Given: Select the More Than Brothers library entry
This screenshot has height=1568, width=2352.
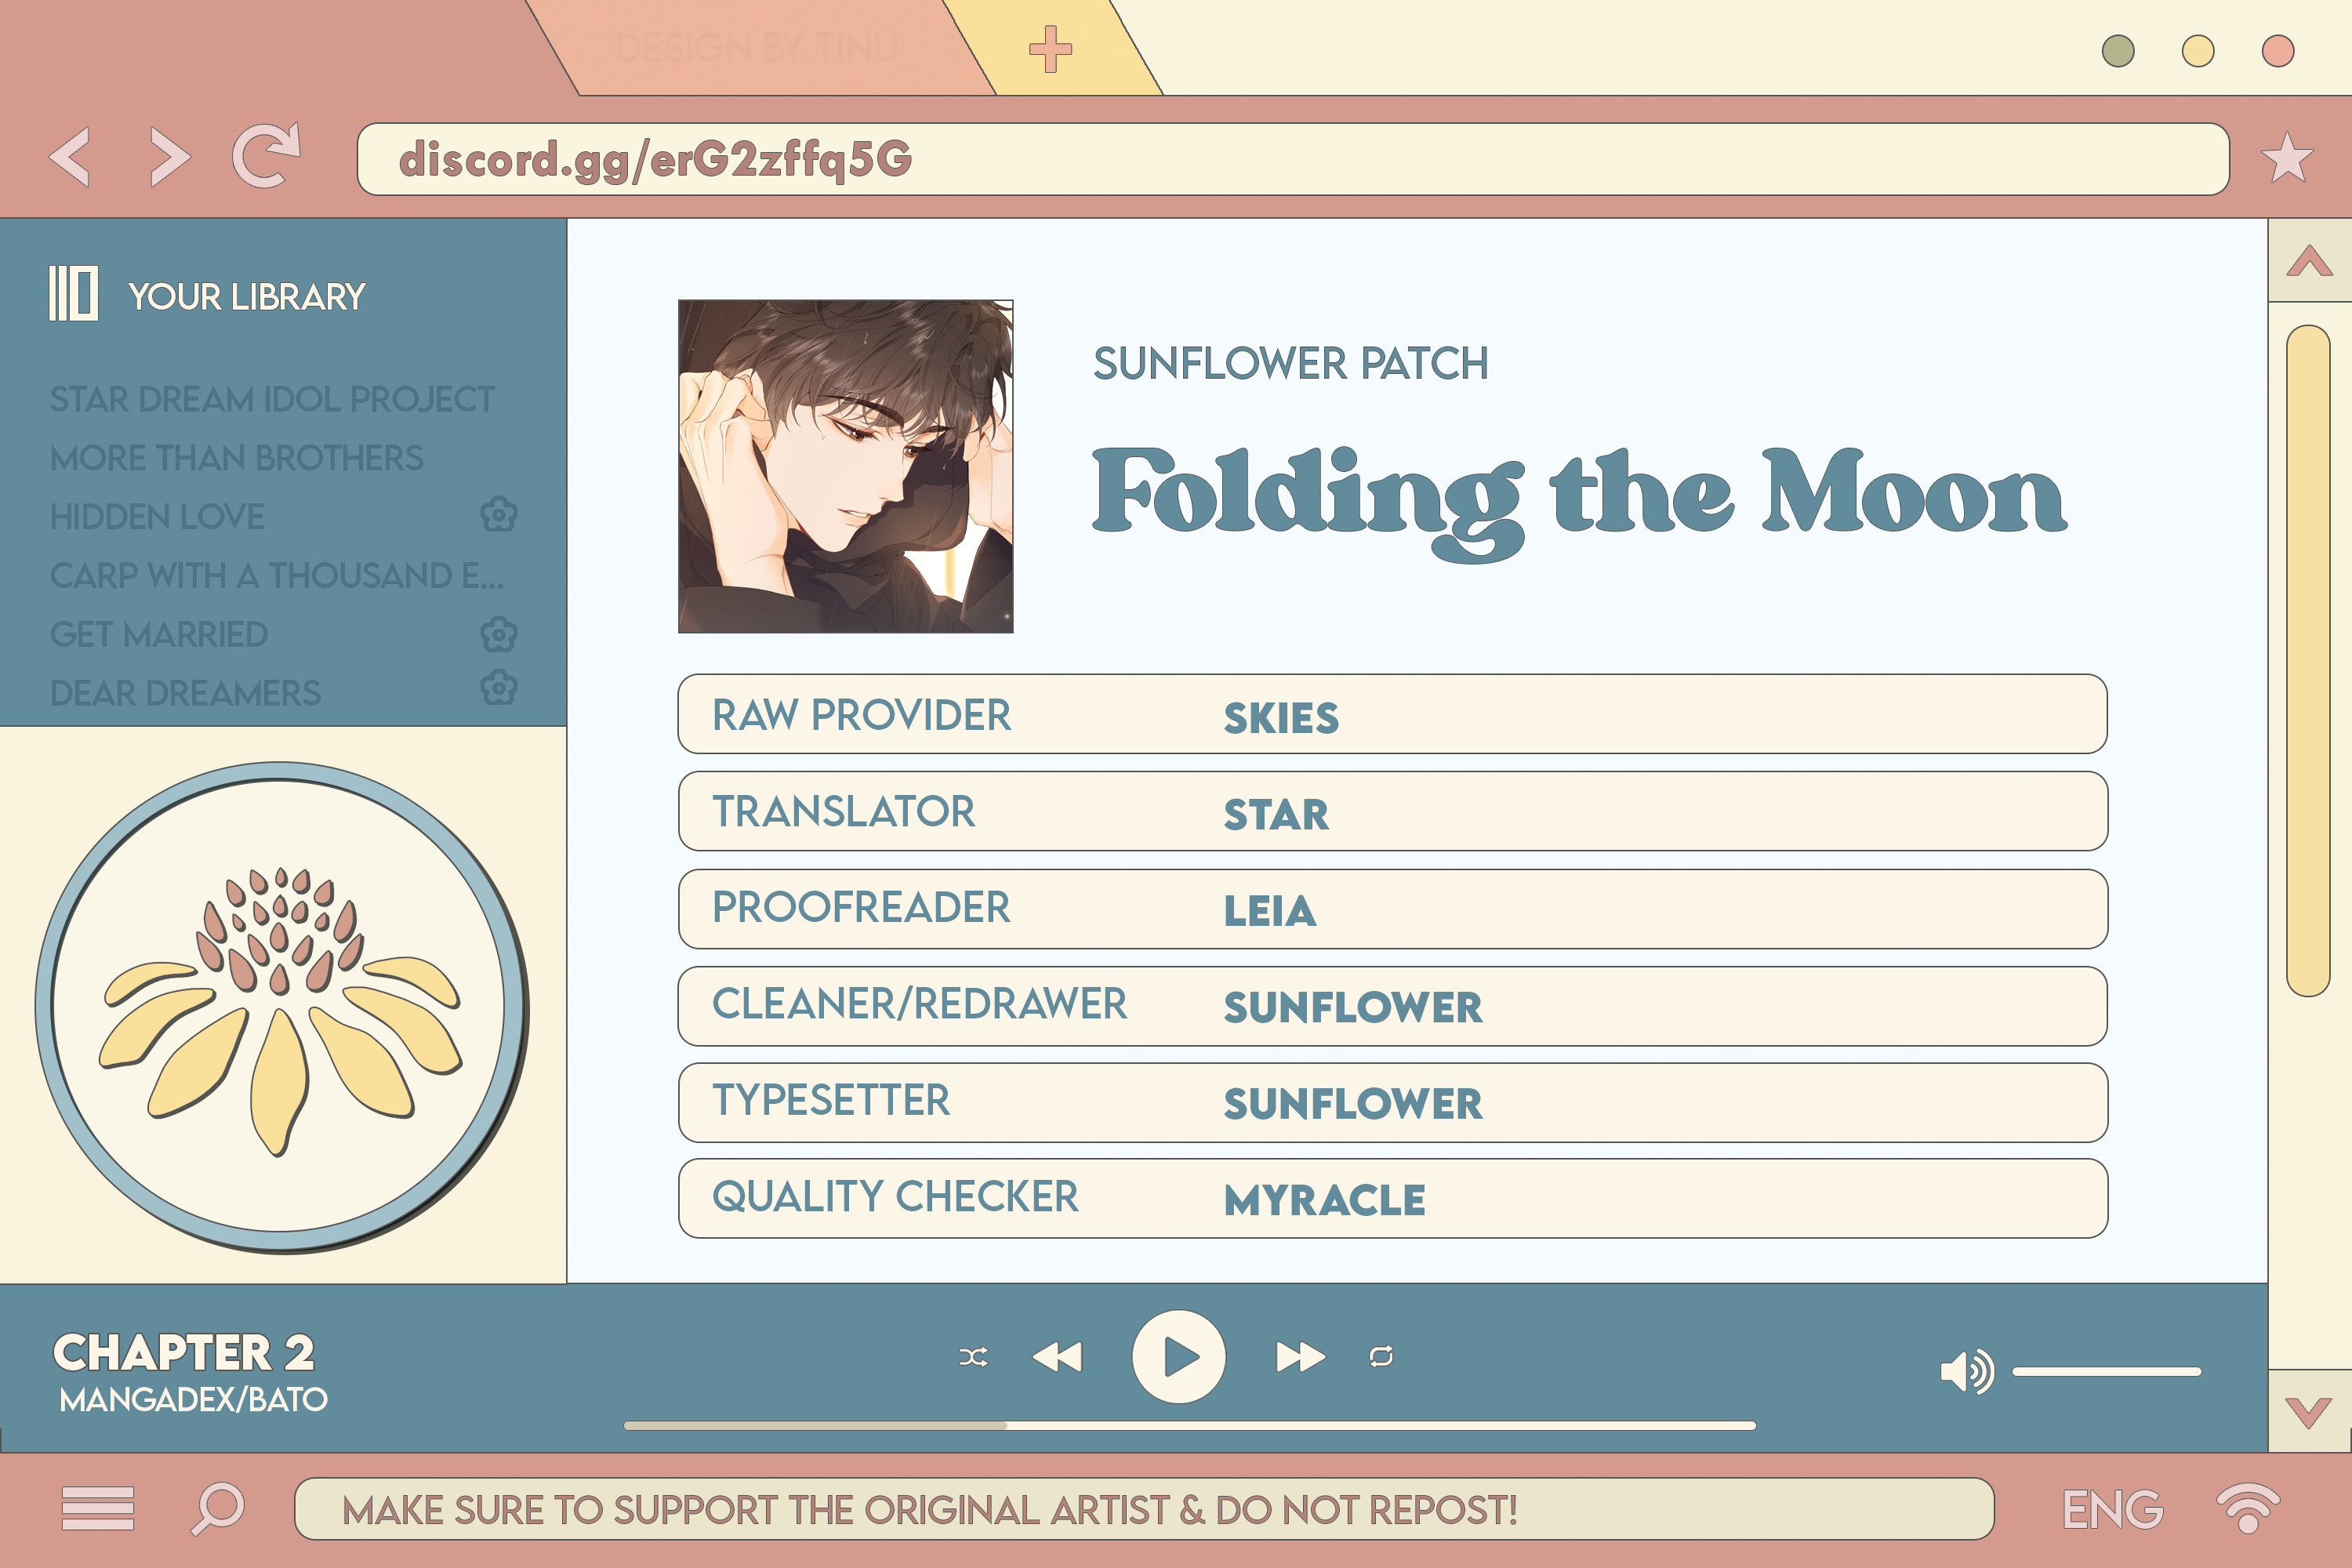Looking at the screenshot, I should point(236,459).
